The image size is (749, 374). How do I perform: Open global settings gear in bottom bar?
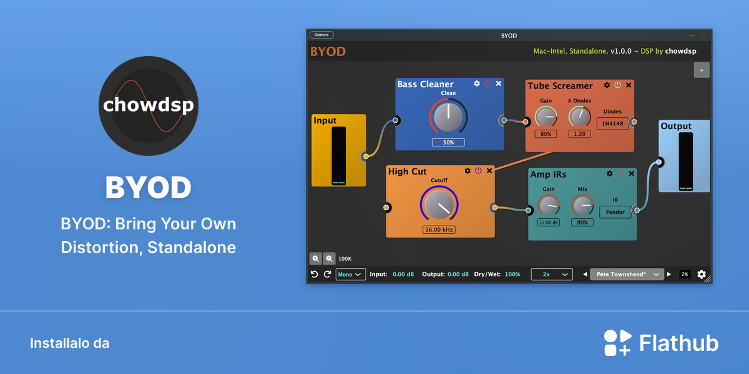pyautogui.click(x=702, y=274)
